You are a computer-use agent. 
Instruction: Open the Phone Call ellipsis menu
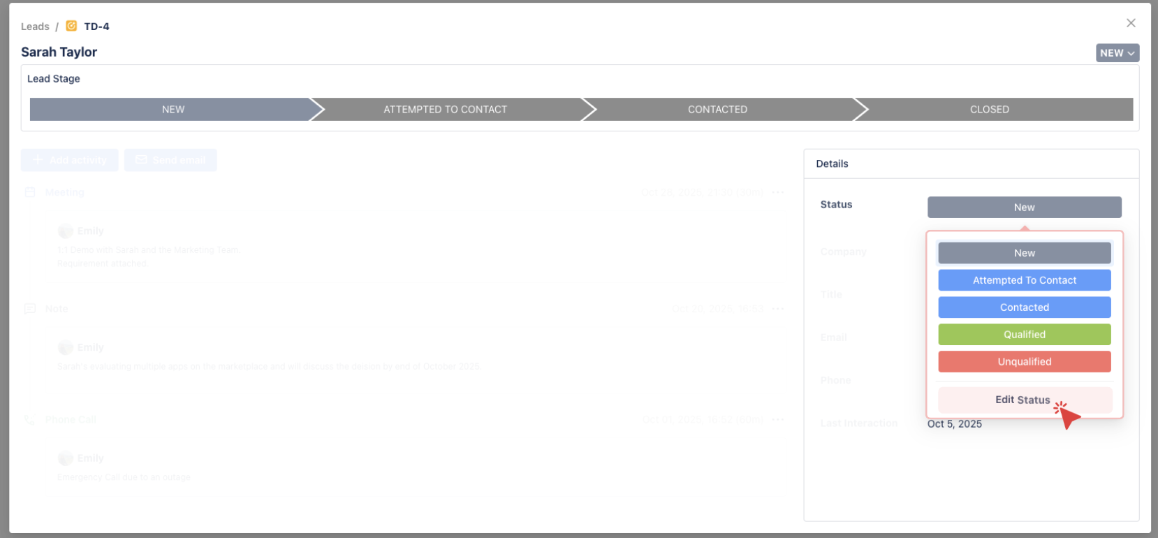click(778, 420)
